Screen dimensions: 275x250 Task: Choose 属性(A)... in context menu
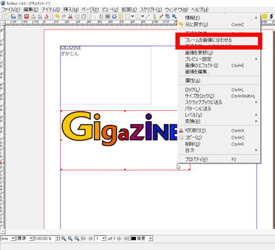click(219, 81)
